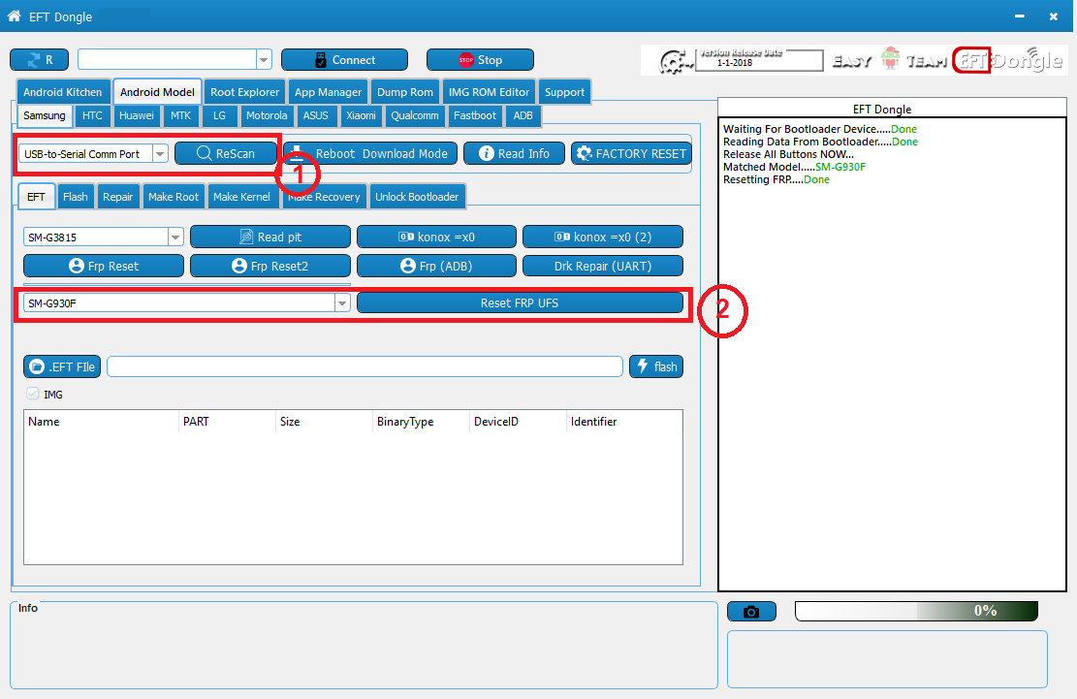This screenshot has width=1077, height=699.
Task: Click the Read pit button
Action: 269,237
